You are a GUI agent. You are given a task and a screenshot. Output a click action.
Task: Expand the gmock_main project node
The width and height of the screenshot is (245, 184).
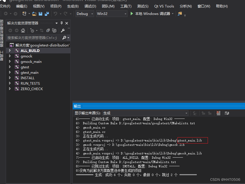click(10, 61)
